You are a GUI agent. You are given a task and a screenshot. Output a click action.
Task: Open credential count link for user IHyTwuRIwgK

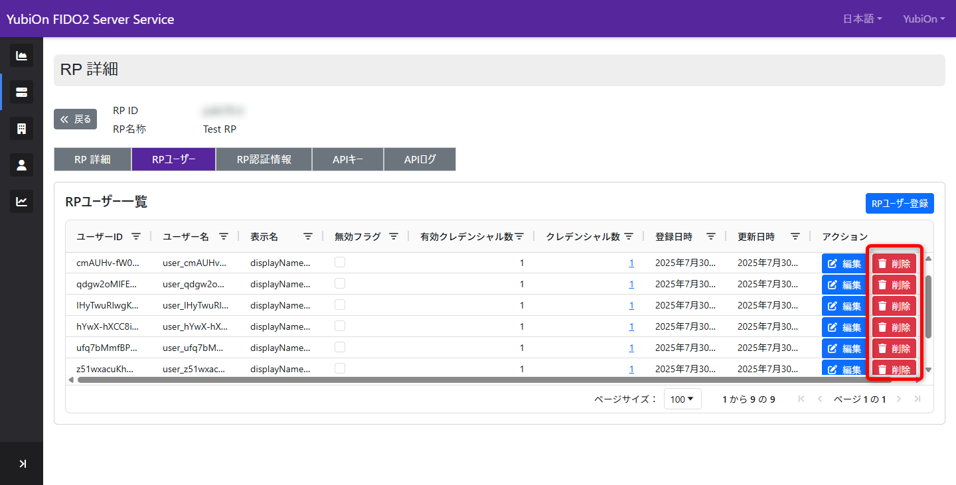tap(631, 305)
